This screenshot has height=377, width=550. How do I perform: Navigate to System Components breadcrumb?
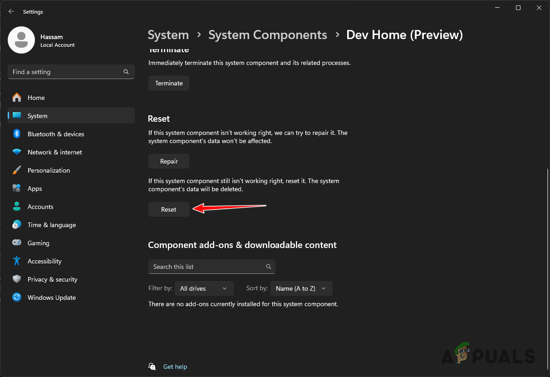(x=267, y=35)
